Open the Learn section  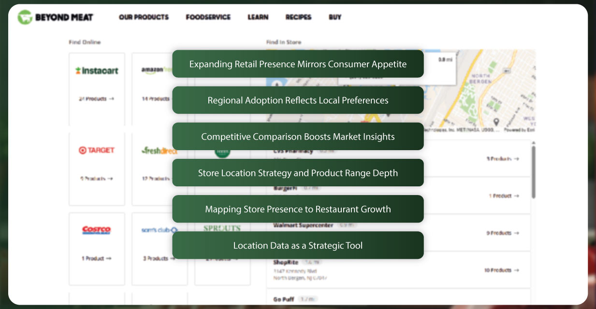(x=258, y=17)
